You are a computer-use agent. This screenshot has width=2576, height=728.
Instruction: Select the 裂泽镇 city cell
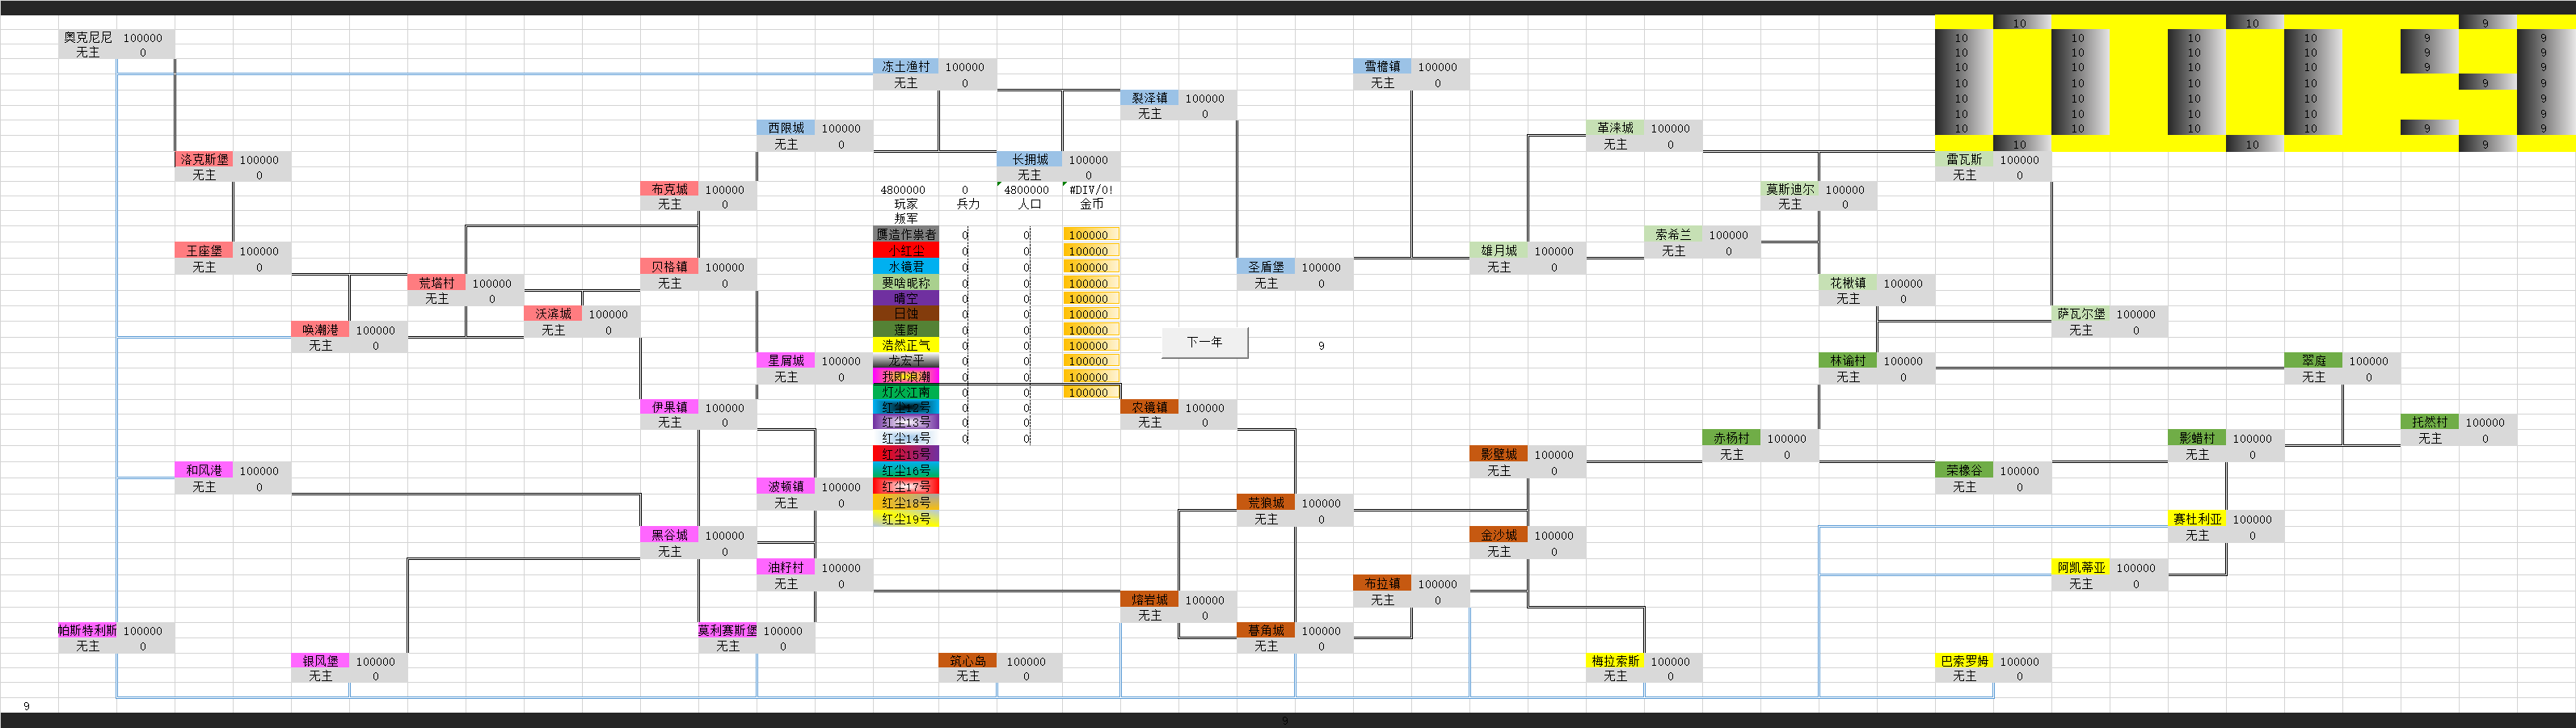point(1149,98)
